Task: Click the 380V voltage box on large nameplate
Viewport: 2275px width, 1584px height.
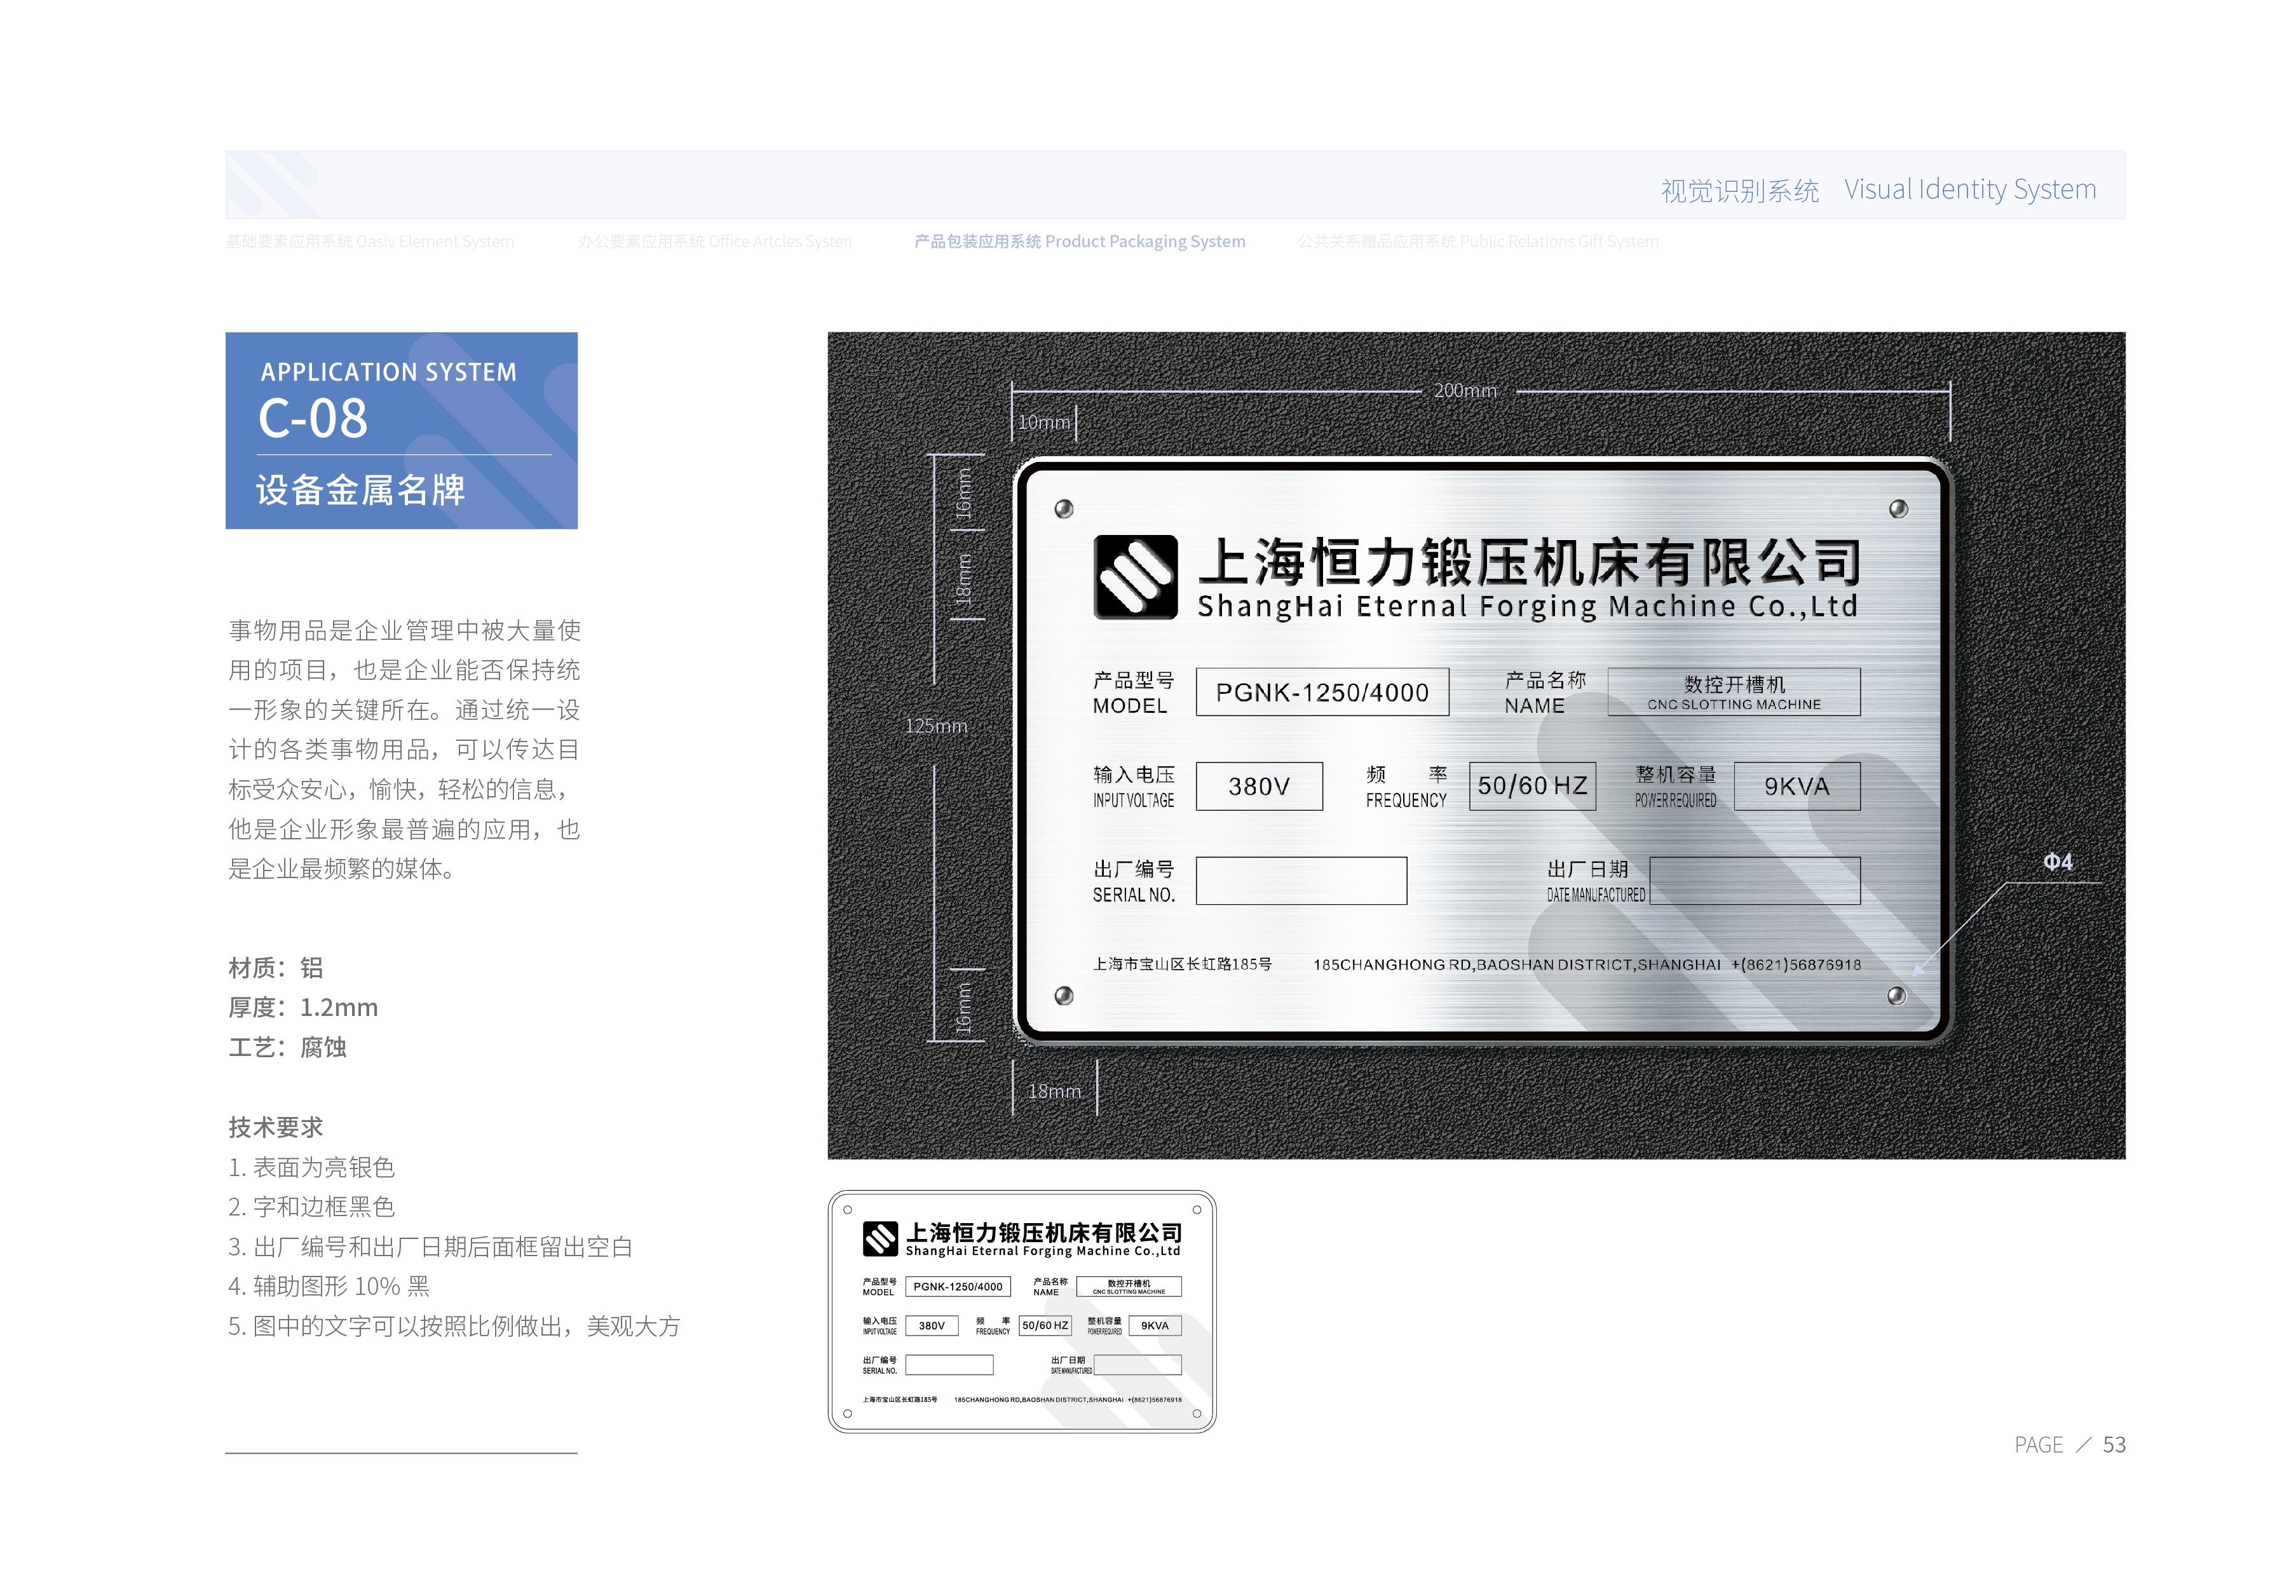Action: pyautogui.click(x=1260, y=787)
